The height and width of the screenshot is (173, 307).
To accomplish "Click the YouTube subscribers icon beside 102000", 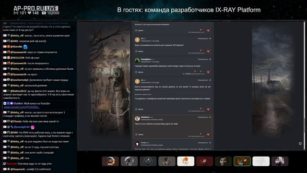I will (44, 13).
